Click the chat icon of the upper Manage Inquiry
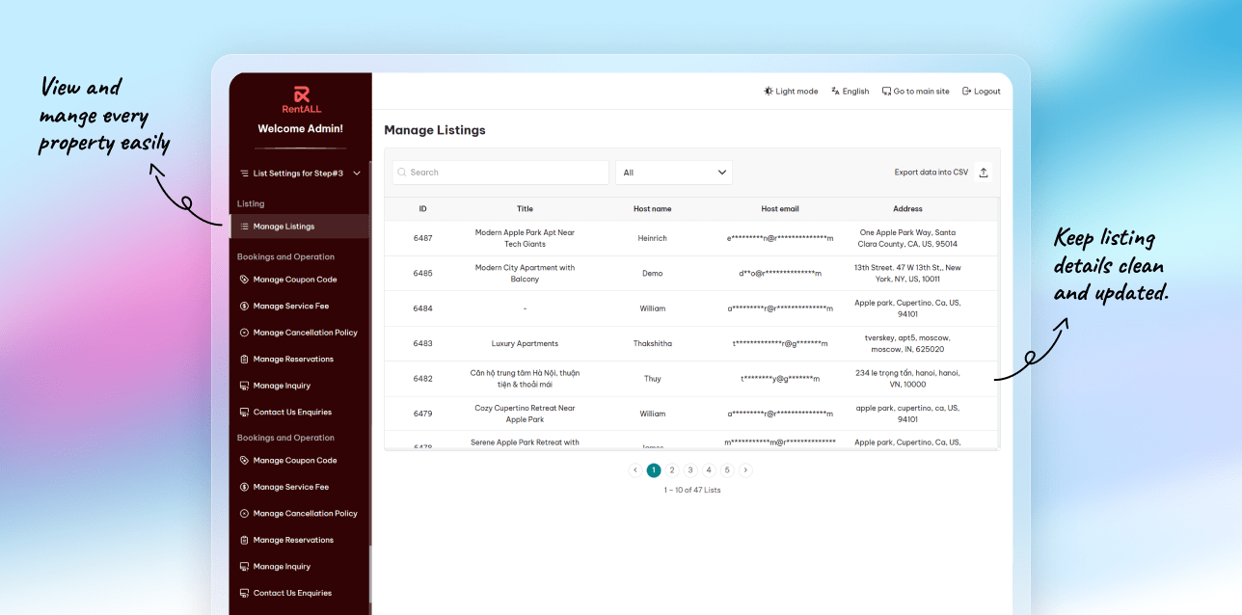The image size is (1242, 615). click(244, 386)
